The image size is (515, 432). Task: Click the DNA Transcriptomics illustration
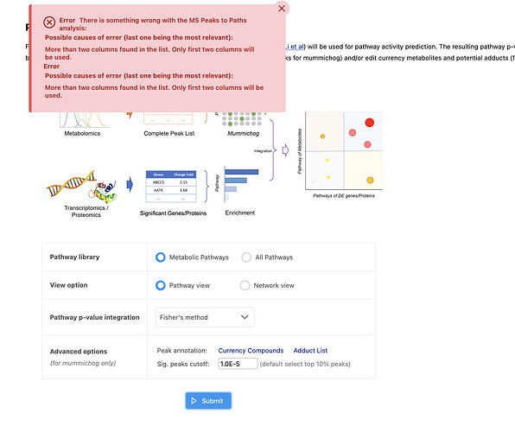[82, 187]
